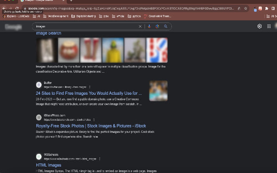The image size is (277, 173).
Task: Search by image using the Google Lens icon
Action: (x=158, y=26)
